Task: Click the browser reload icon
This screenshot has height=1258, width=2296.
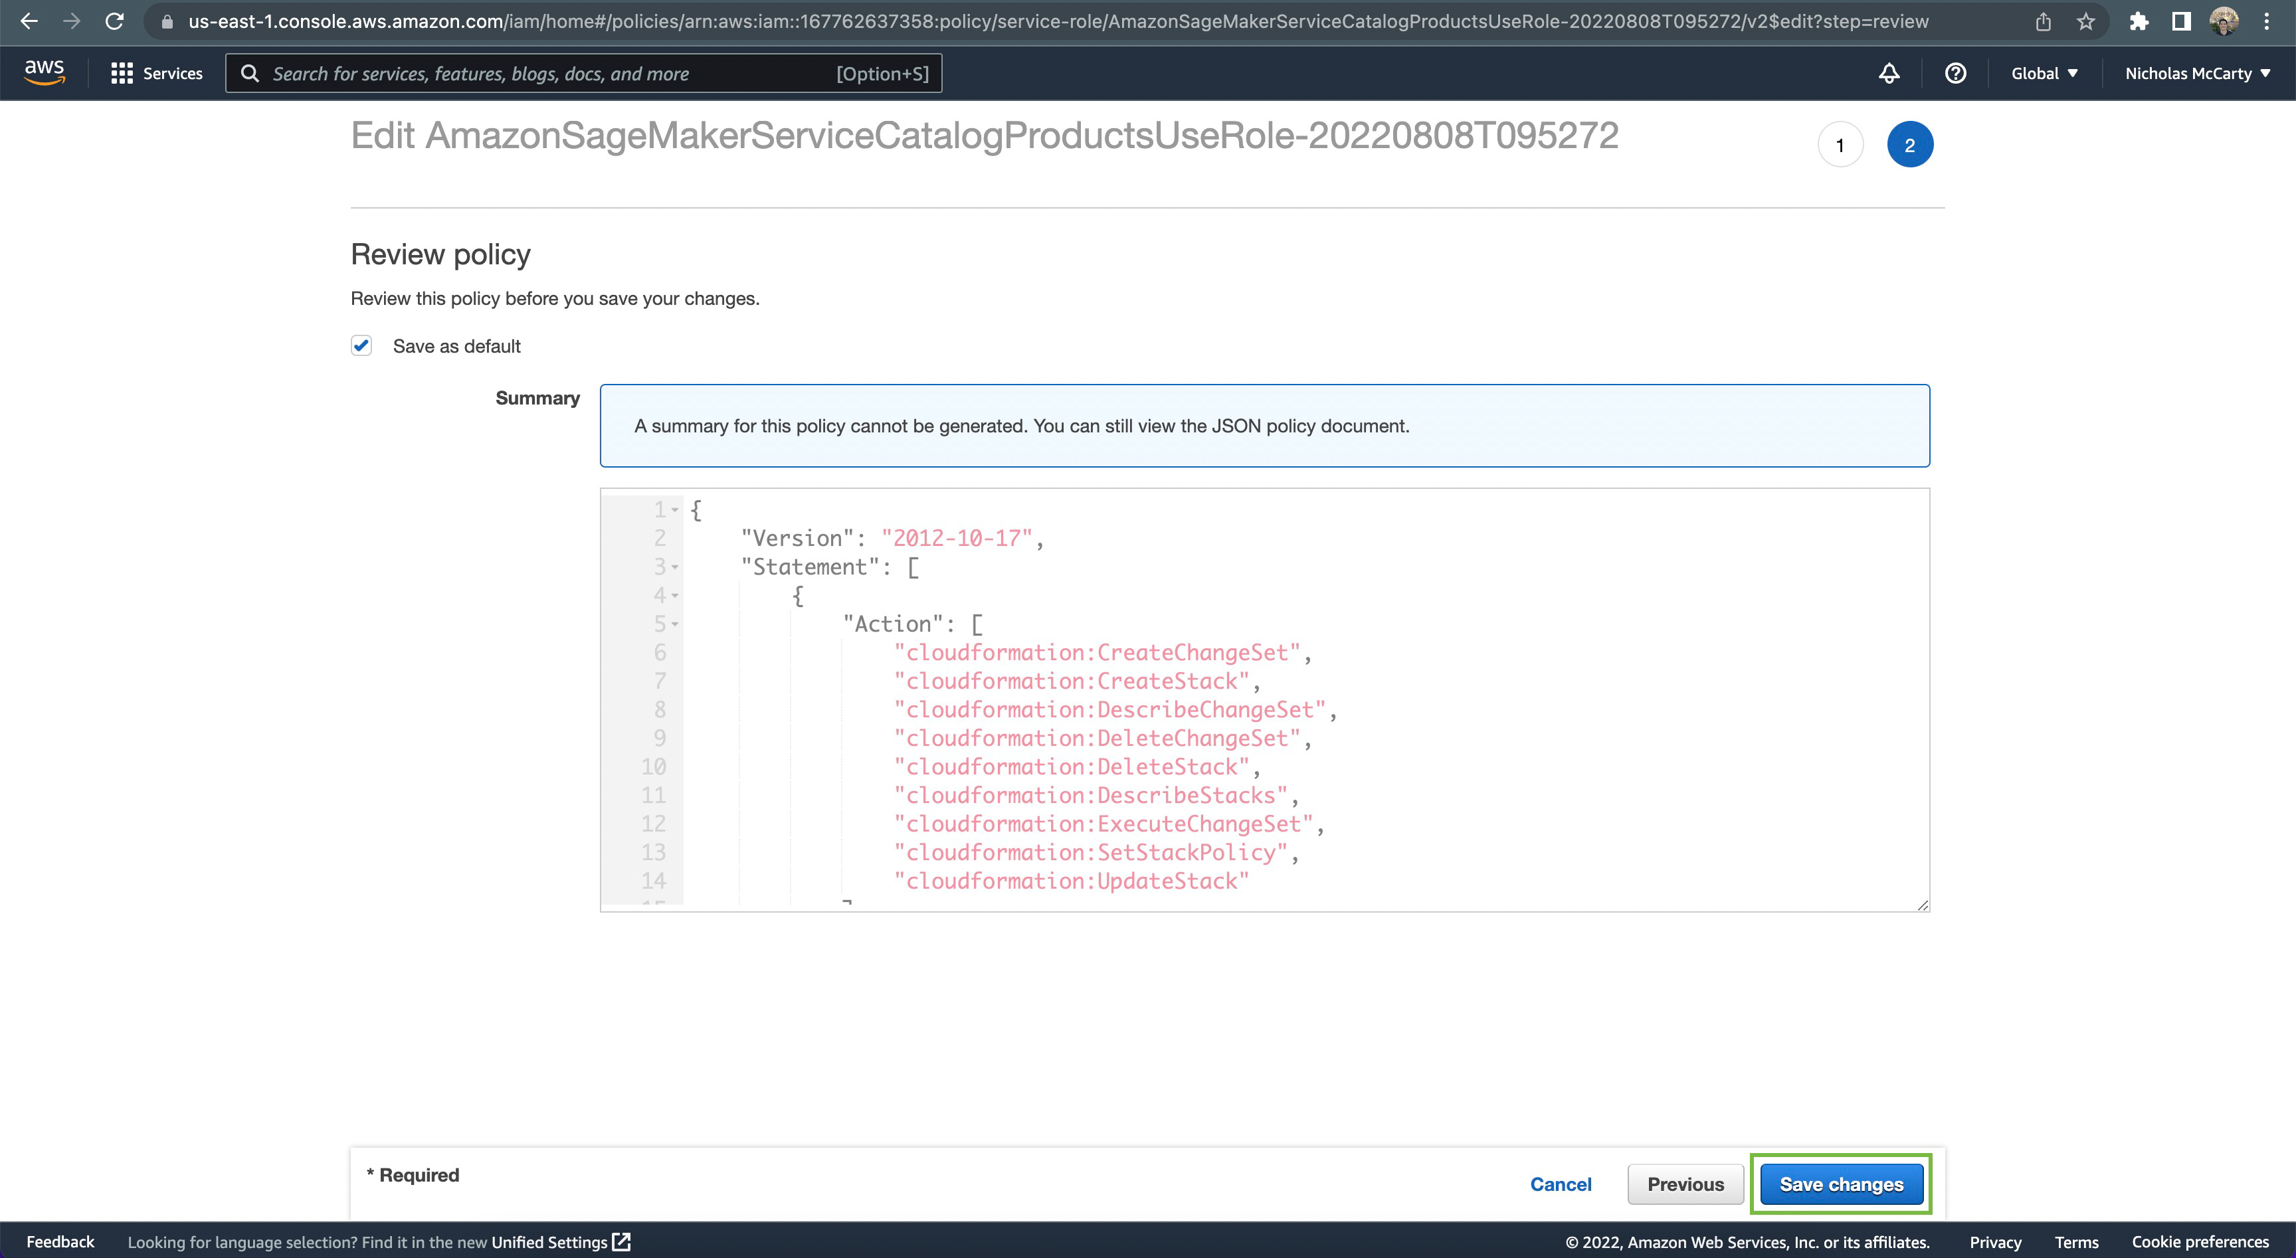Action: (x=114, y=21)
